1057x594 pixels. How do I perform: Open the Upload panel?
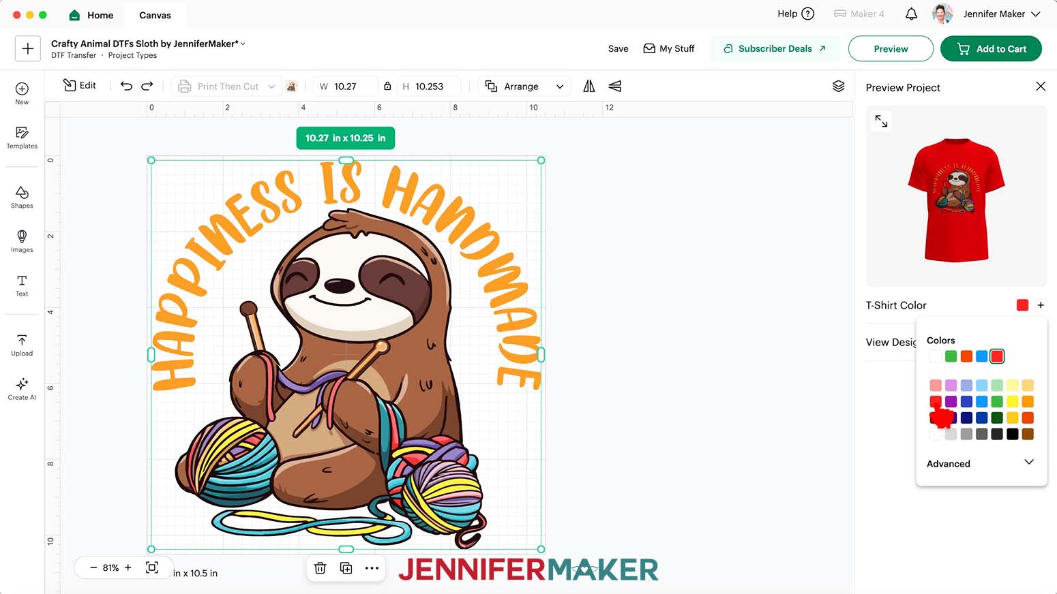pyautogui.click(x=22, y=345)
